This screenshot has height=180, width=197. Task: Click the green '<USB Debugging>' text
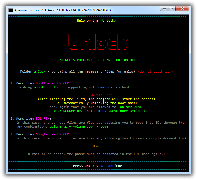[x=68, y=111]
